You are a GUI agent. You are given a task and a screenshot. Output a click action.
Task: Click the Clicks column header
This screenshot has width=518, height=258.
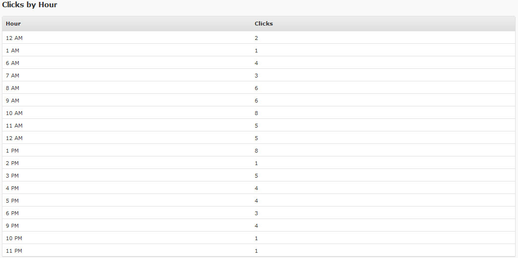264,24
